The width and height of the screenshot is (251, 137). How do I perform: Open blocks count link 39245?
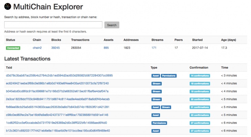click(56, 48)
